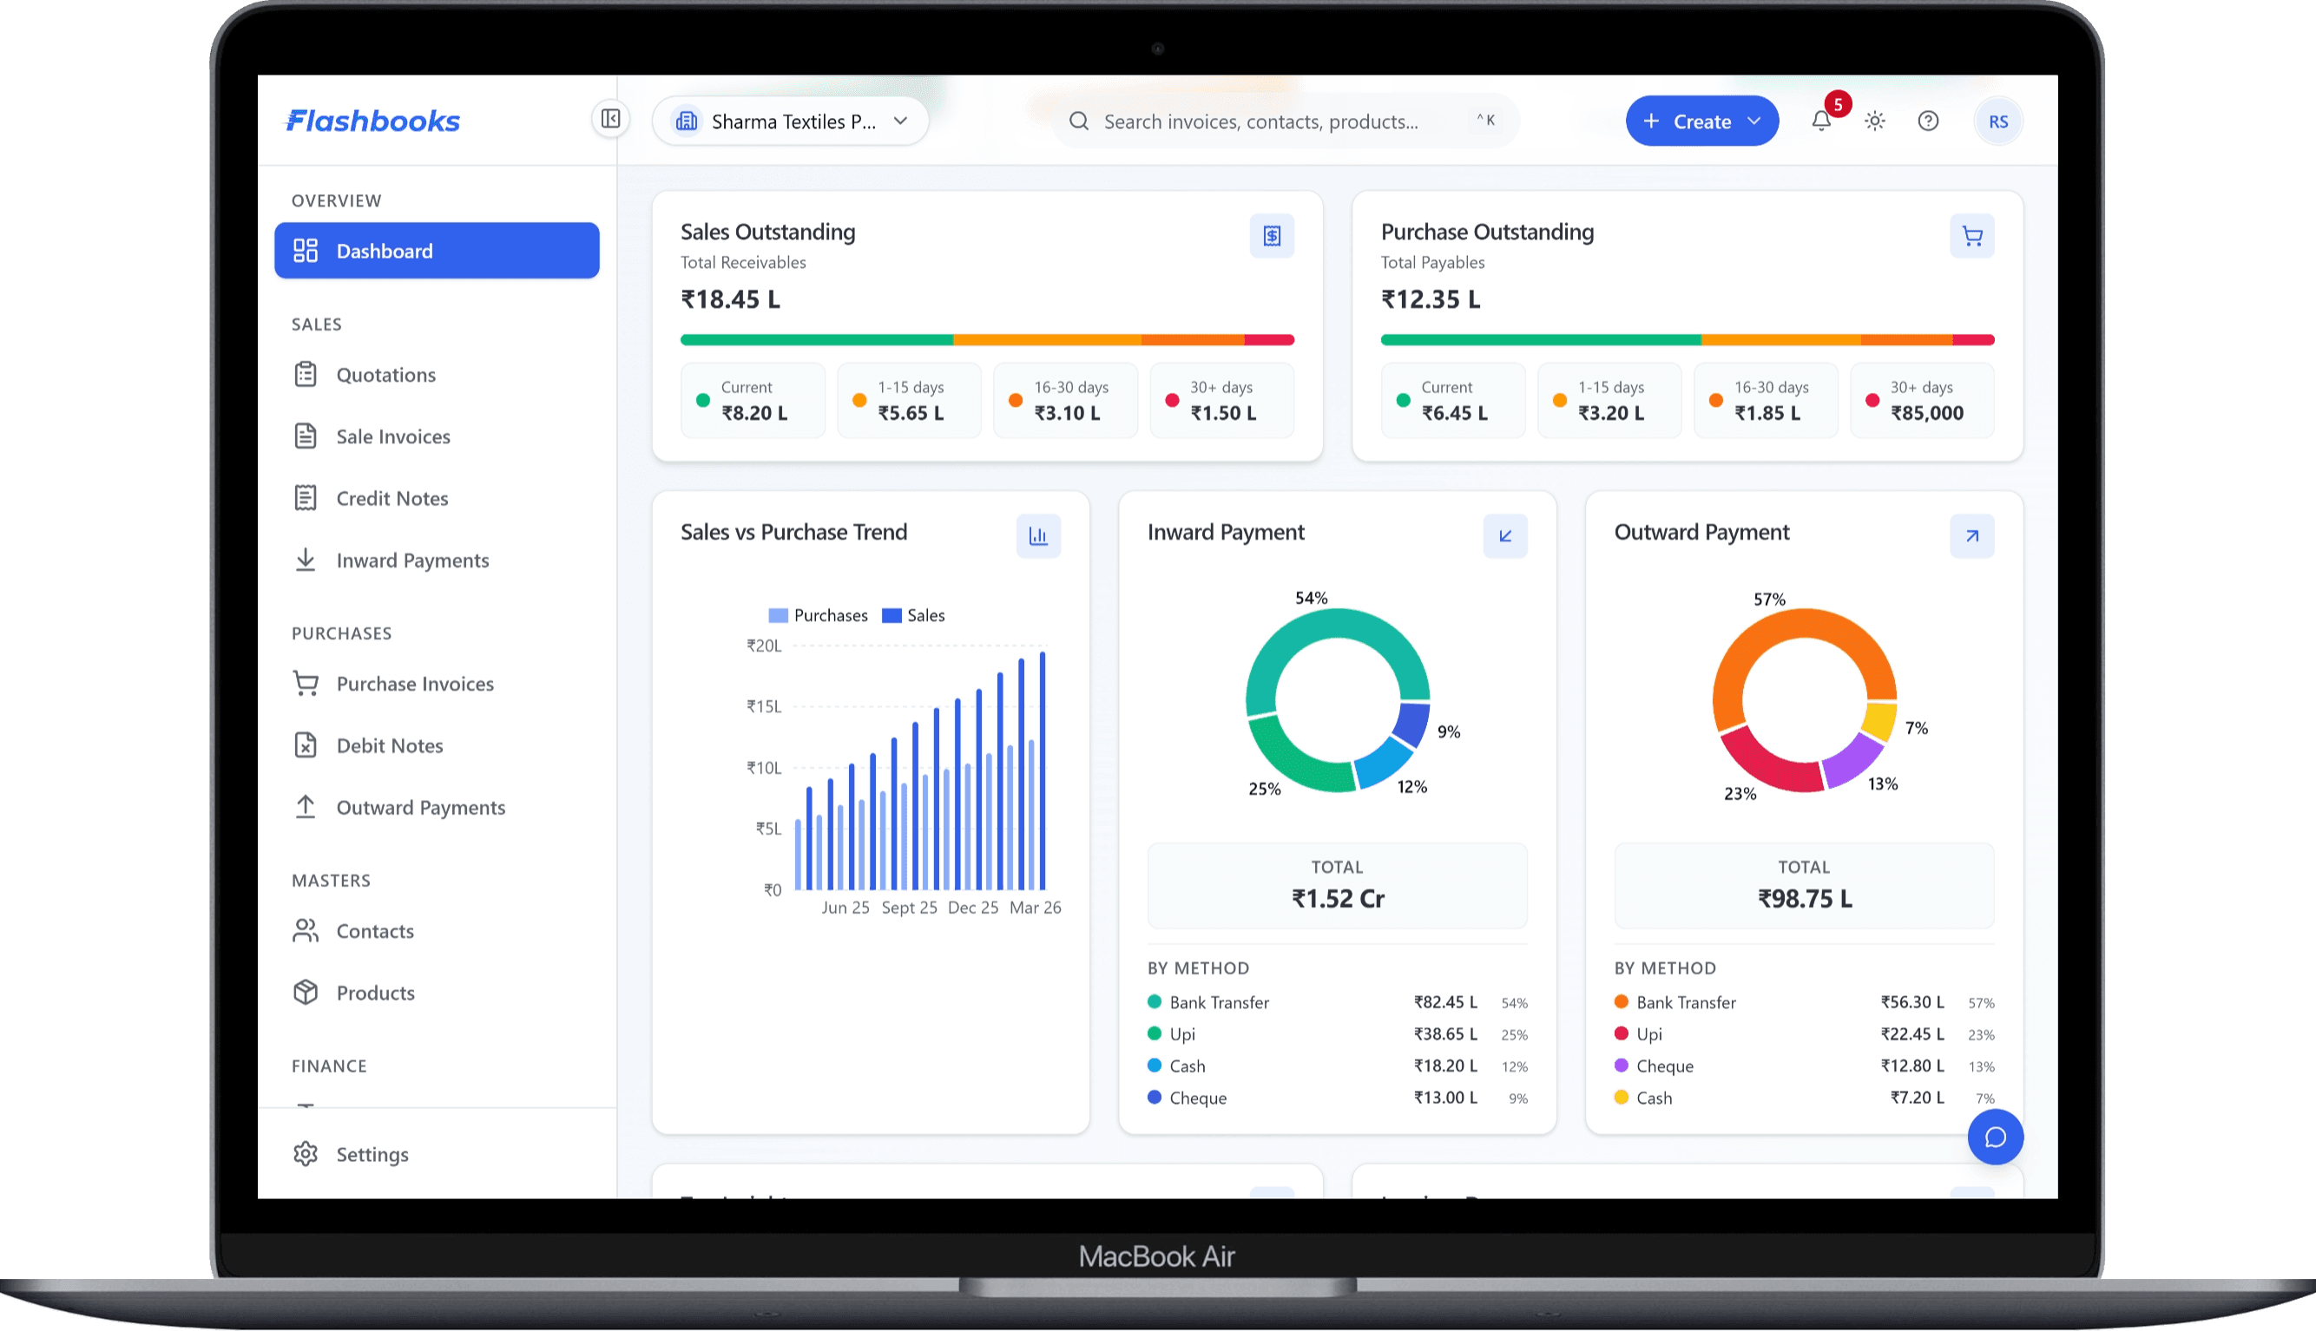Go to Purchase Invoices page
This screenshot has width=2316, height=1331.
[x=414, y=684]
